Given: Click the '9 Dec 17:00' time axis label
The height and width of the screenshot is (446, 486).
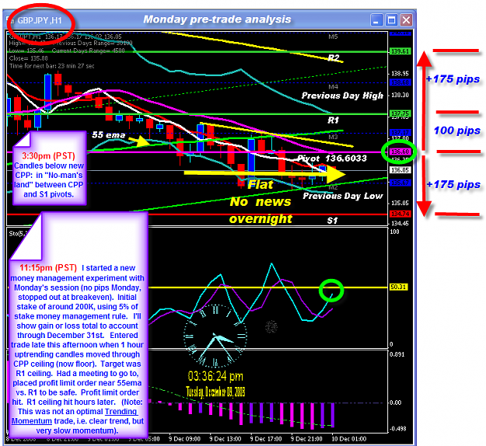Looking at the screenshot, I should (x=266, y=439).
